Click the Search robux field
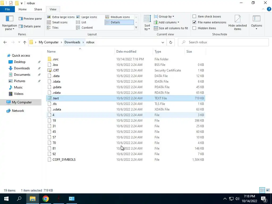The width and height of the screenshot is (272, 204). (x=223, y=42)
